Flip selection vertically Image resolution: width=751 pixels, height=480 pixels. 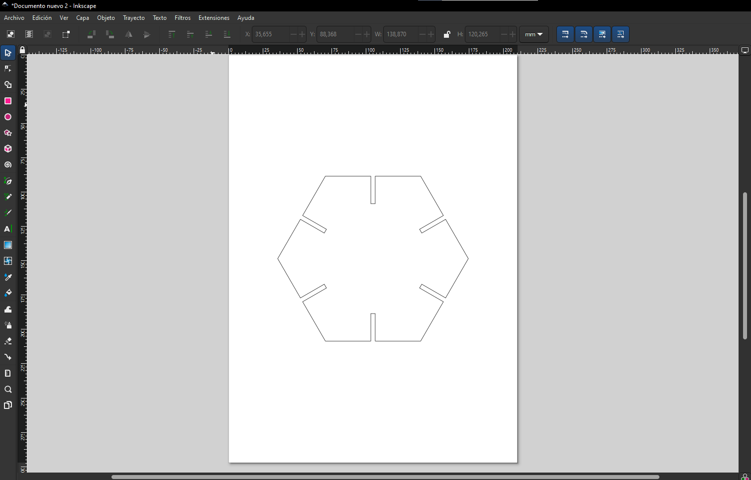pyautogui.click(x=147, y=34)
